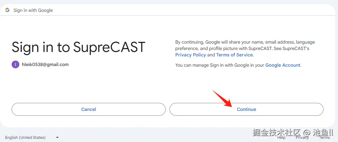Click the "Sign in with Google" header text
Screen dimensions: 338x142
(x=33, y=10)
